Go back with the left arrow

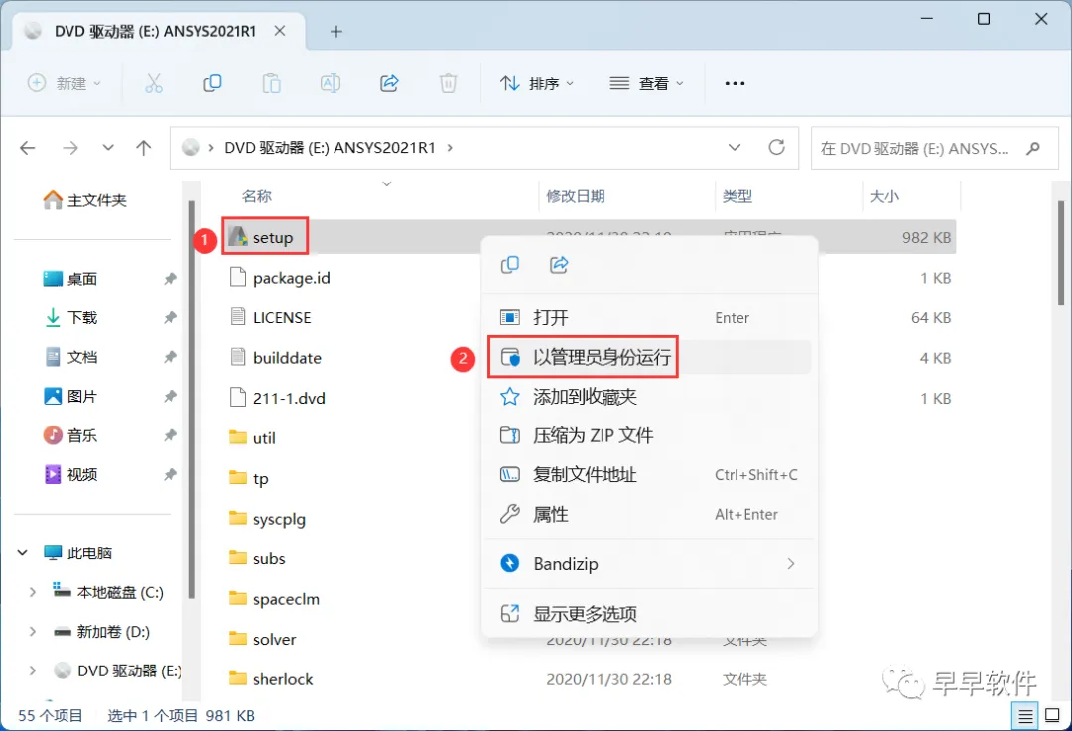[28, 148]
